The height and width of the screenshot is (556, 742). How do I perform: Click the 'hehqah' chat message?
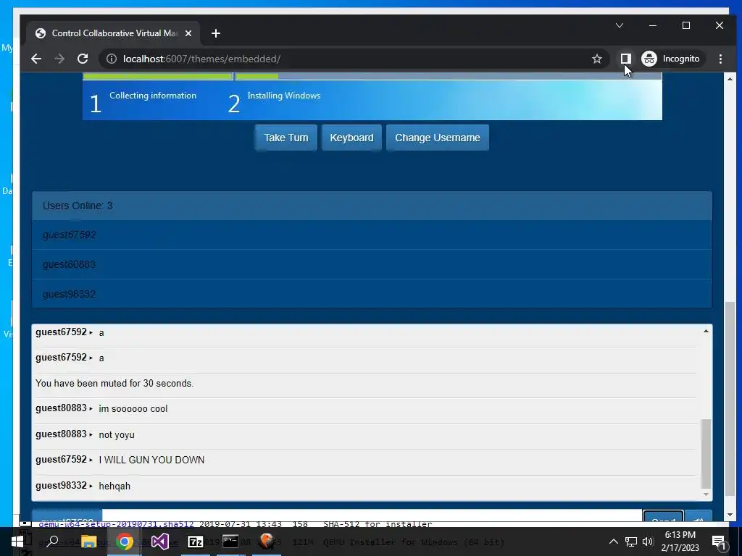(x=114, y=486)
